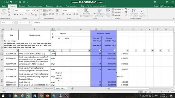The image size is (175, 98).
Task: Switch to the Insert ribbon tab
Action: (22, 6)
